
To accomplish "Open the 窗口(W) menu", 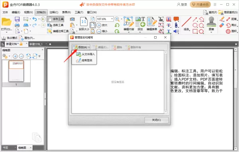I will click(92, 12).
